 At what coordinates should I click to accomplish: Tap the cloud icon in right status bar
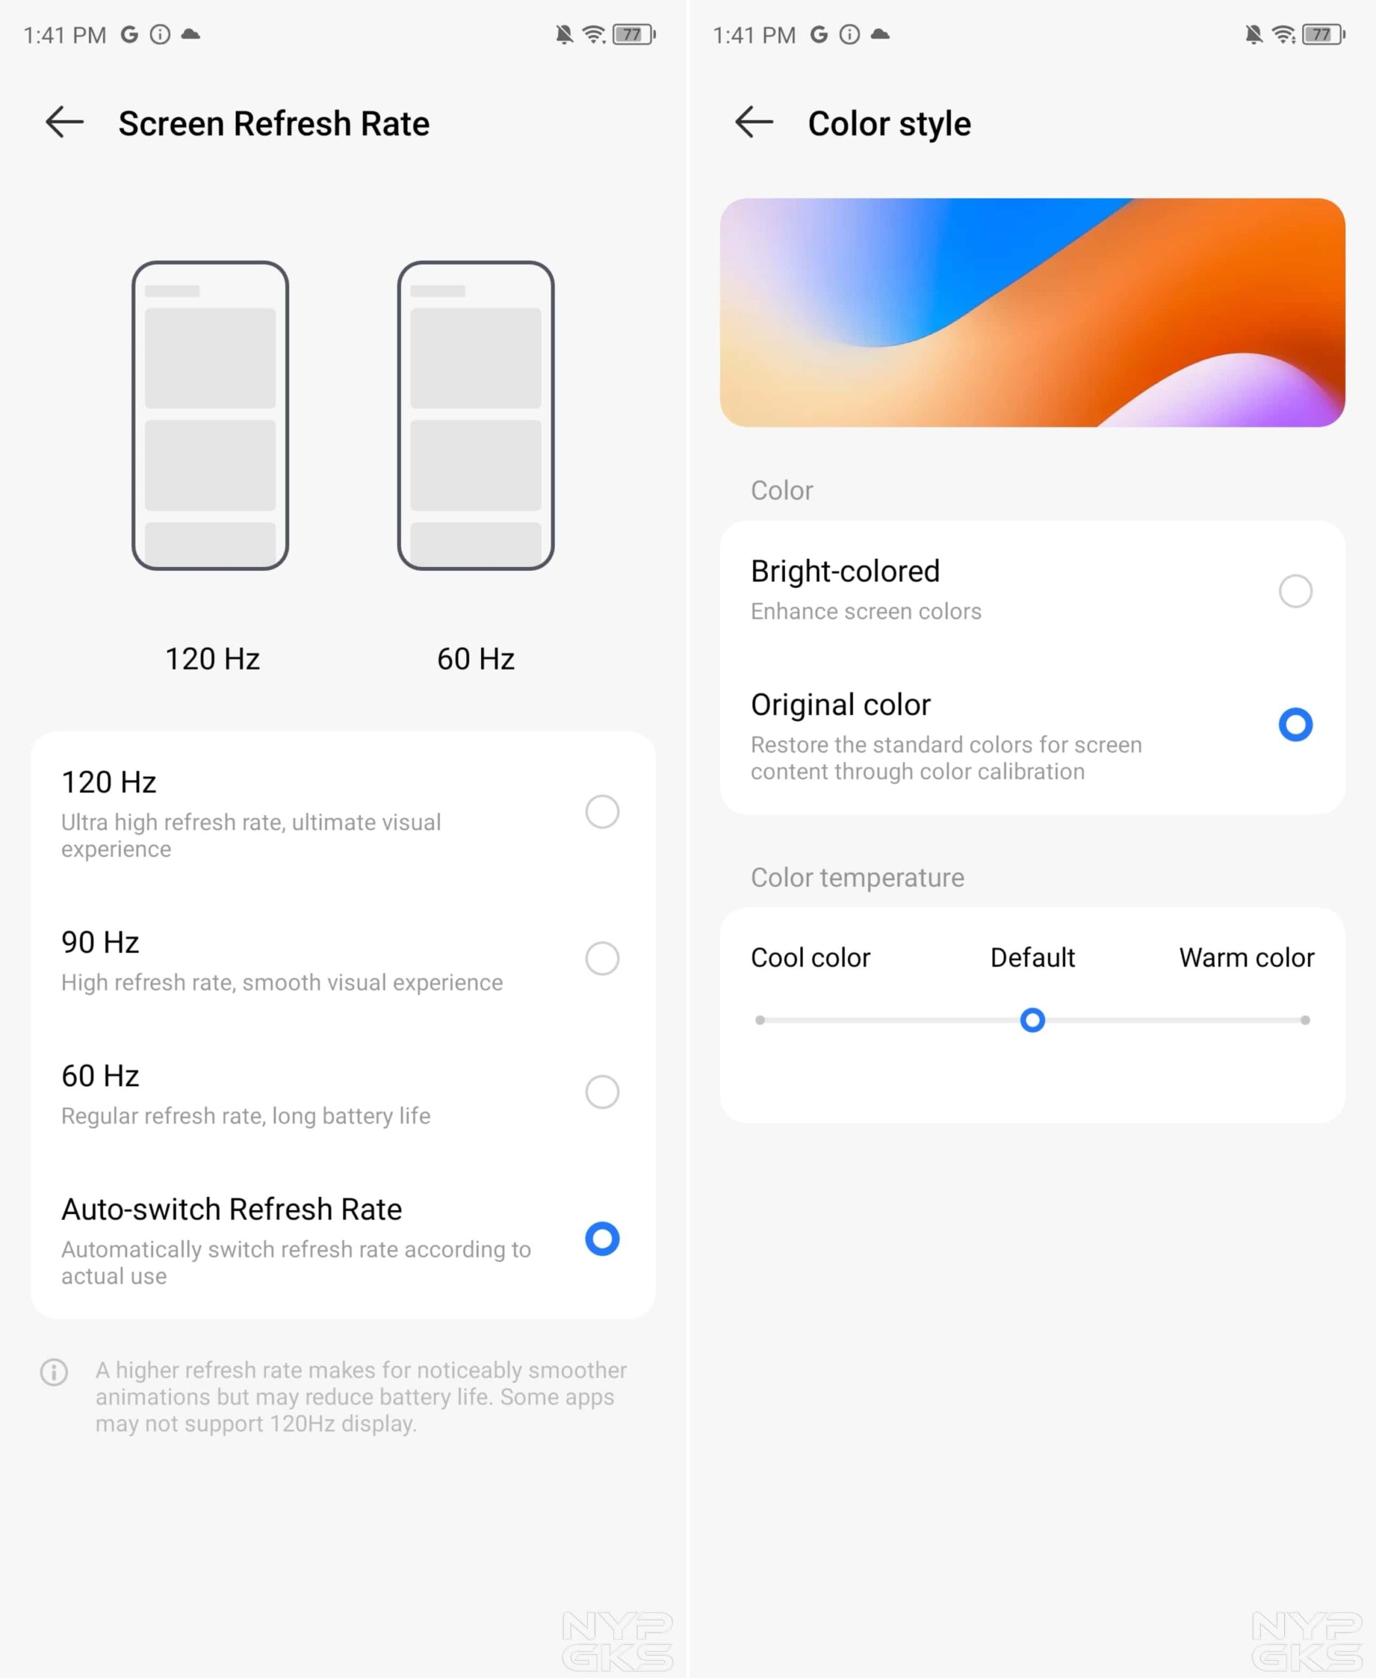880,34
